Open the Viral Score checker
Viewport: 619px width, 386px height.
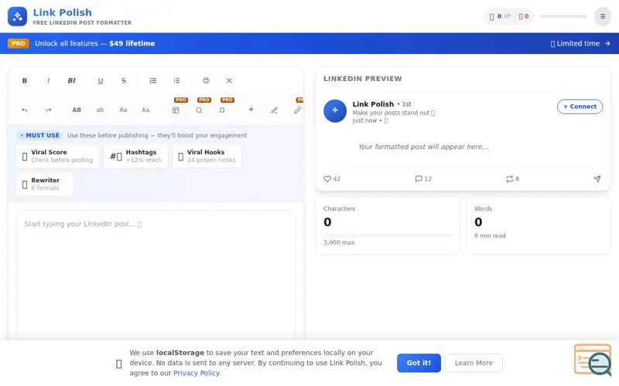coord(57,156)
